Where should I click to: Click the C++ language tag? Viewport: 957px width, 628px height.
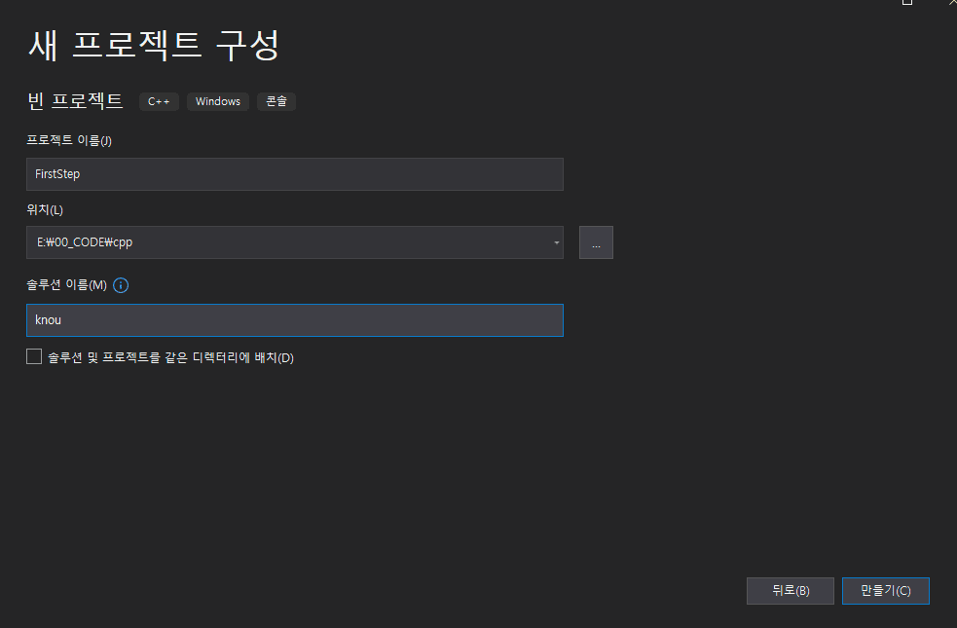159,101
